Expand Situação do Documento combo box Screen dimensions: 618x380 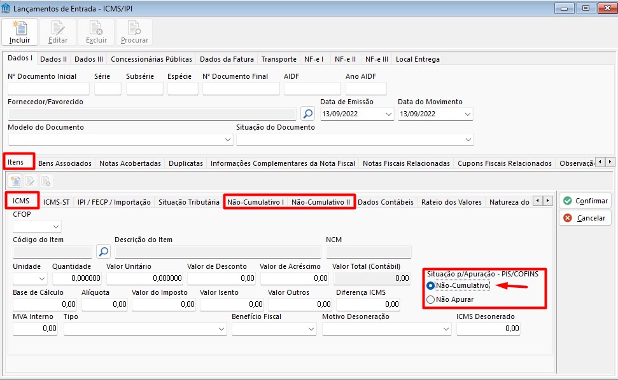pos(468,140)
